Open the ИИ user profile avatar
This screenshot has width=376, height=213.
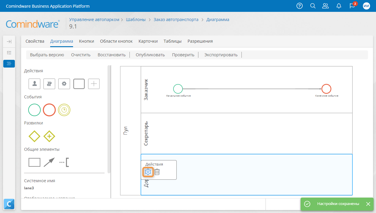[366, 6]
